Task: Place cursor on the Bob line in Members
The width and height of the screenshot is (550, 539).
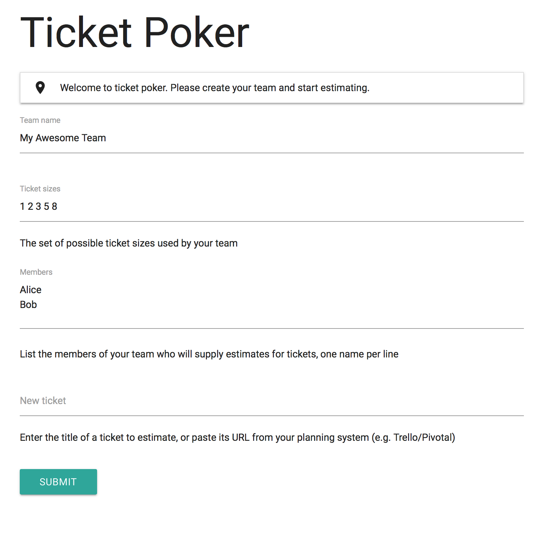Action: click(x=28, y=305)
